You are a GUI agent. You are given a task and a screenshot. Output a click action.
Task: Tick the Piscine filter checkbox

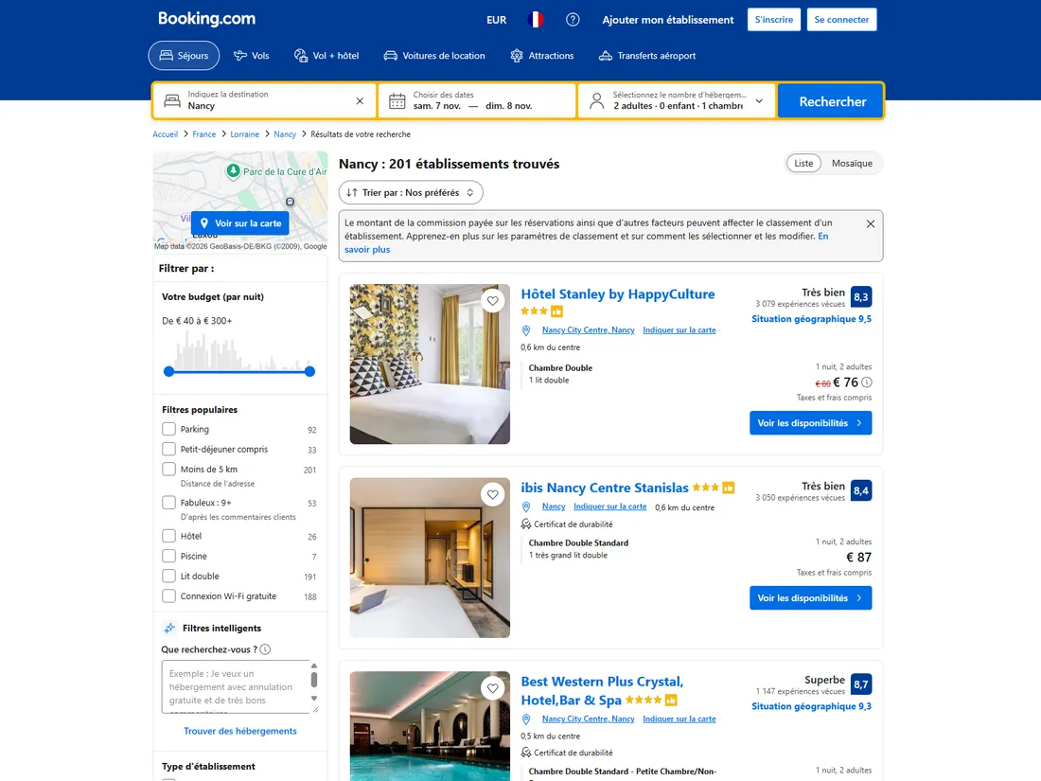coord(168,556)
